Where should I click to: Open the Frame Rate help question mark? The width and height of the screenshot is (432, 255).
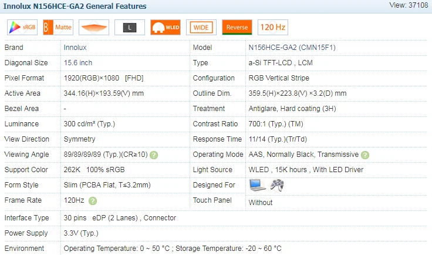93,201
